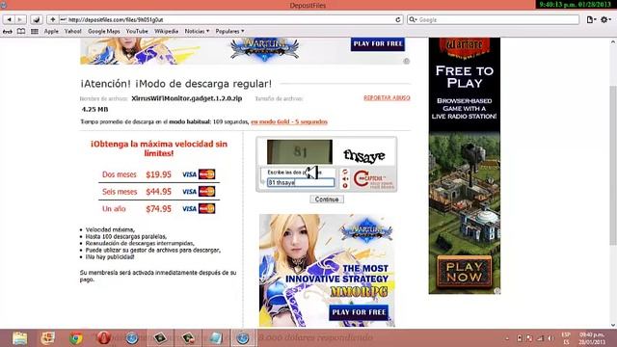This screenshot has width=617, height=347.
Task: Open the volume speaker tray icon
Action: tap(550, 338)
